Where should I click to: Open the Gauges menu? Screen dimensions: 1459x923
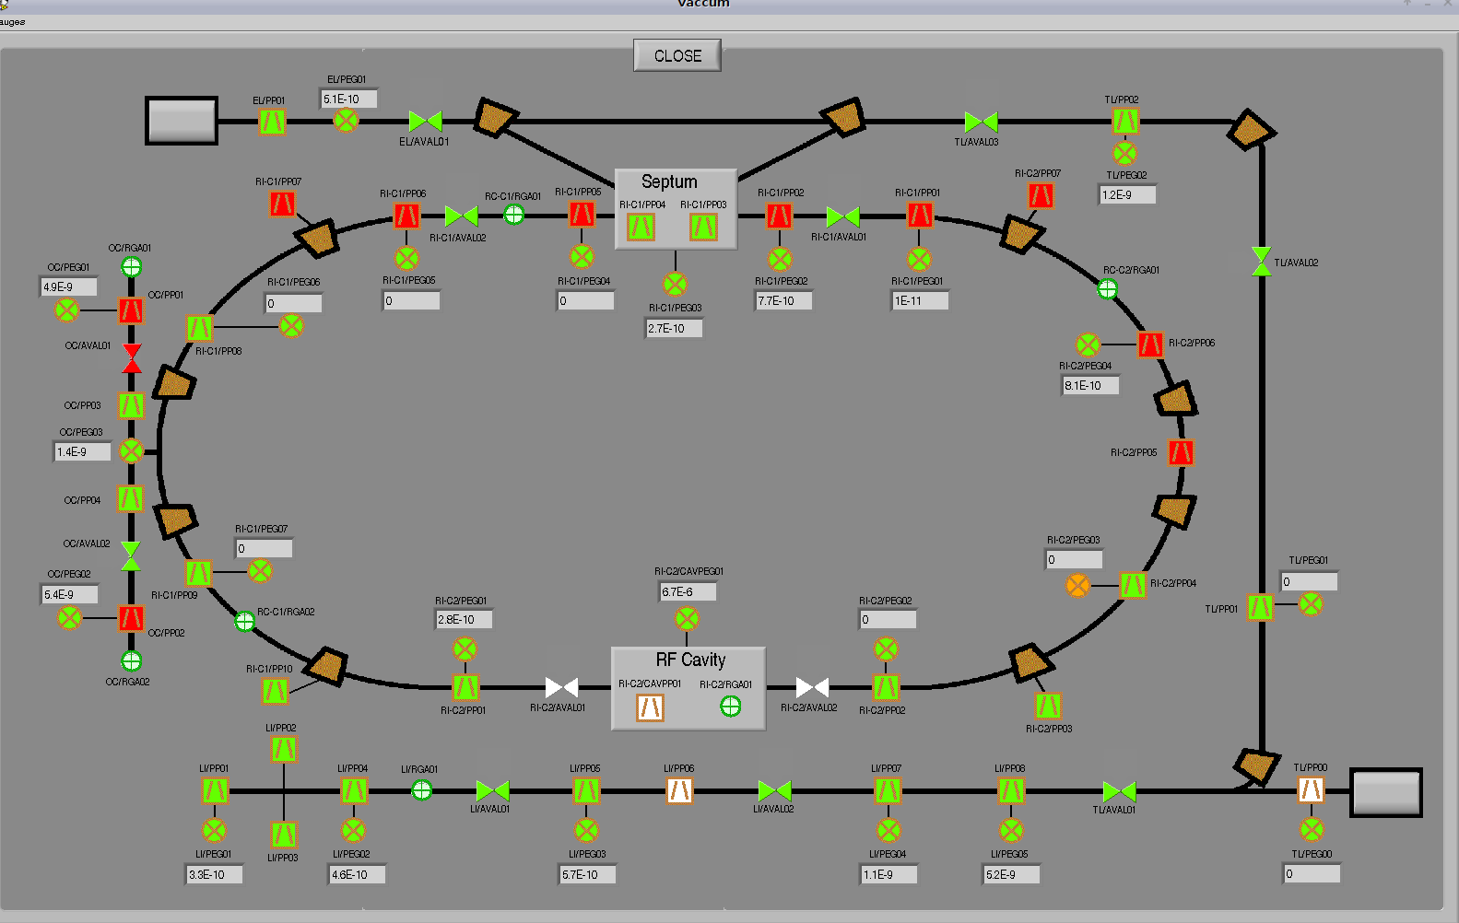[12, 21]
